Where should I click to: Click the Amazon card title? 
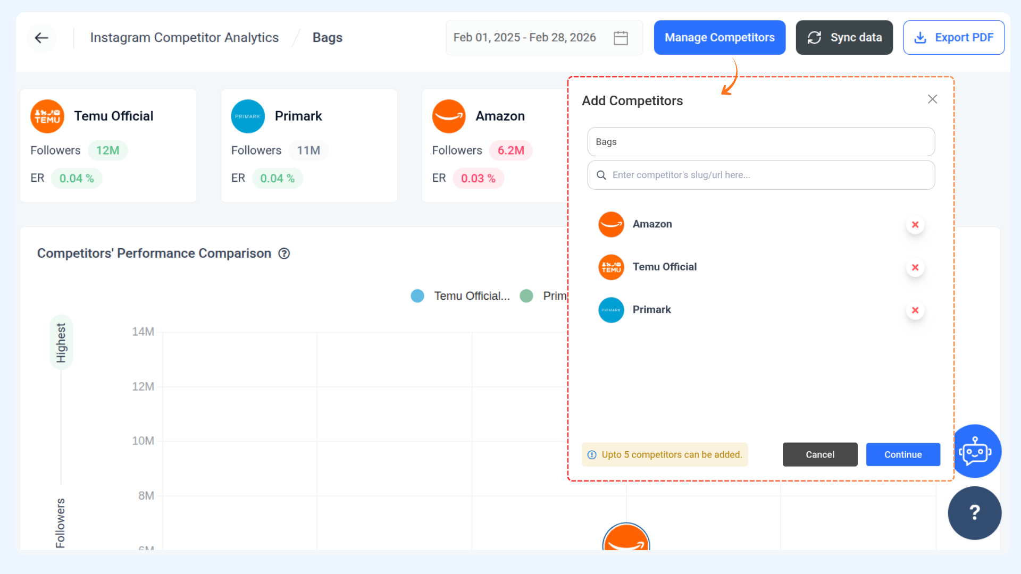tap(500, 116)
